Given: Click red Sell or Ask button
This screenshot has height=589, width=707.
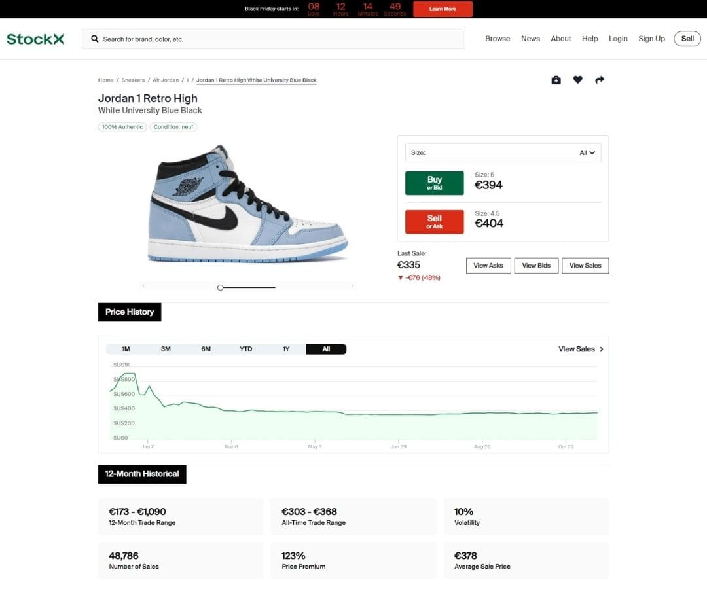Looking at the screenshot, I should tap(434, 222).
